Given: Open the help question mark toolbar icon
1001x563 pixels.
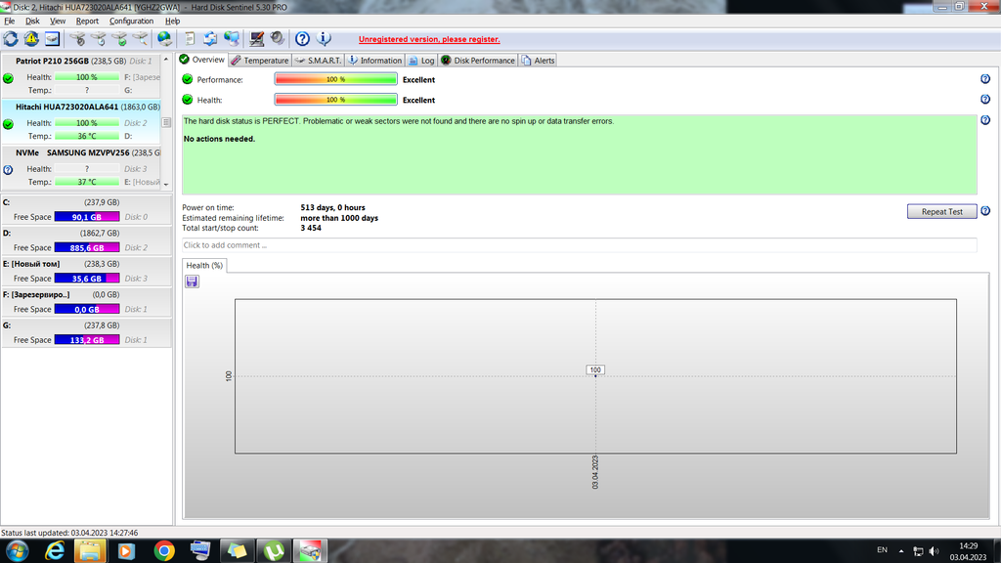Looking at the screenshot, I should click(x=303, y=39).
